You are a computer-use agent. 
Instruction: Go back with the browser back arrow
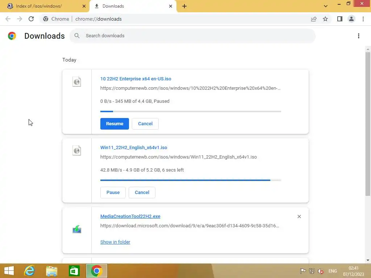8,19
